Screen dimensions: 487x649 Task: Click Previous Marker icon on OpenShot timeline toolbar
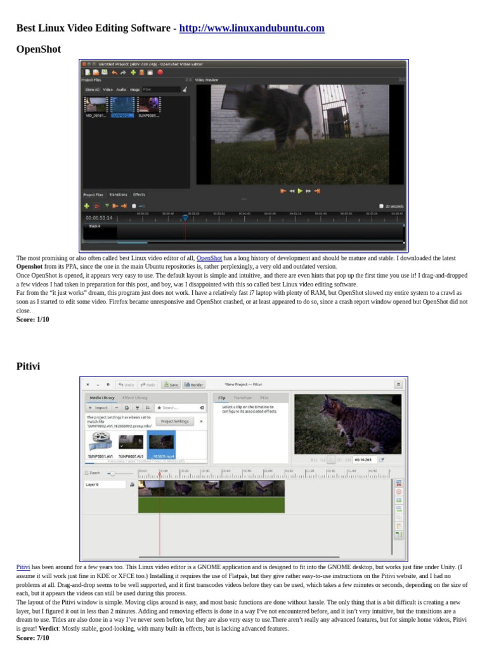point(115,206)
